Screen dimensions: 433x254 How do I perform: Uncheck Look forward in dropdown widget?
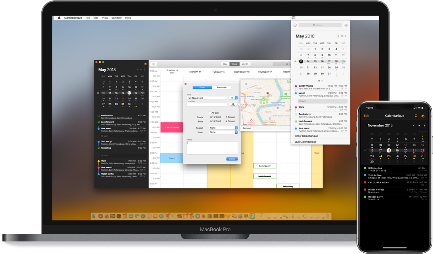[296, 121]
